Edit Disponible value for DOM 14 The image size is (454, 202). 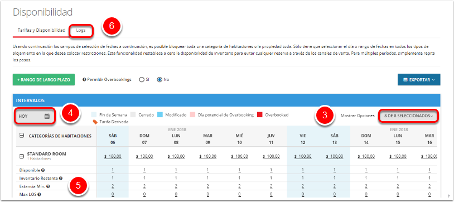click(366, 170)
